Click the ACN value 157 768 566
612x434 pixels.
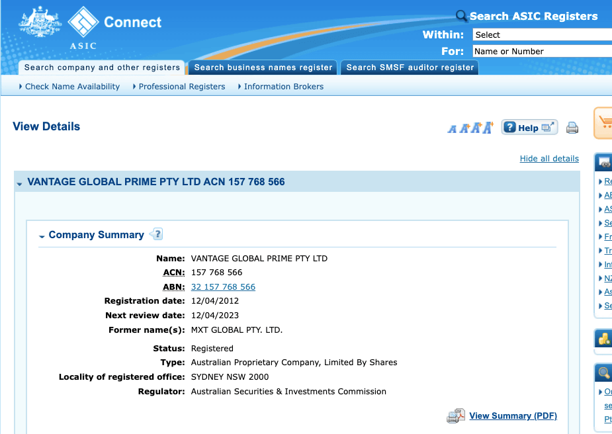(216, 273)
